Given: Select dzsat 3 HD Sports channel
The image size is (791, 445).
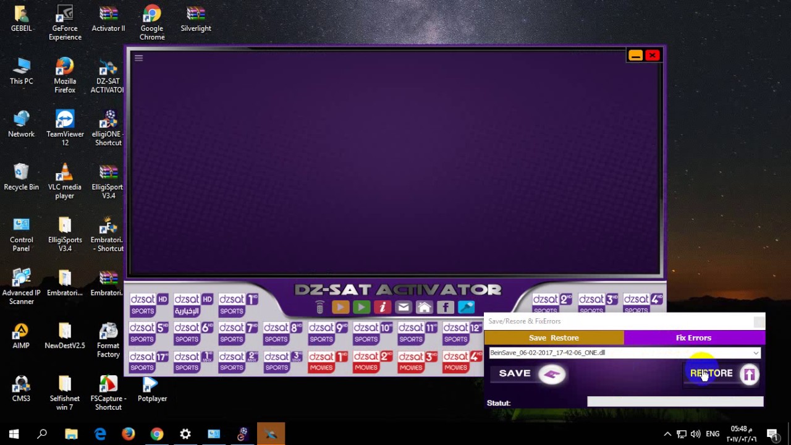Looking at the screenshot, I should tap(598, 303).
